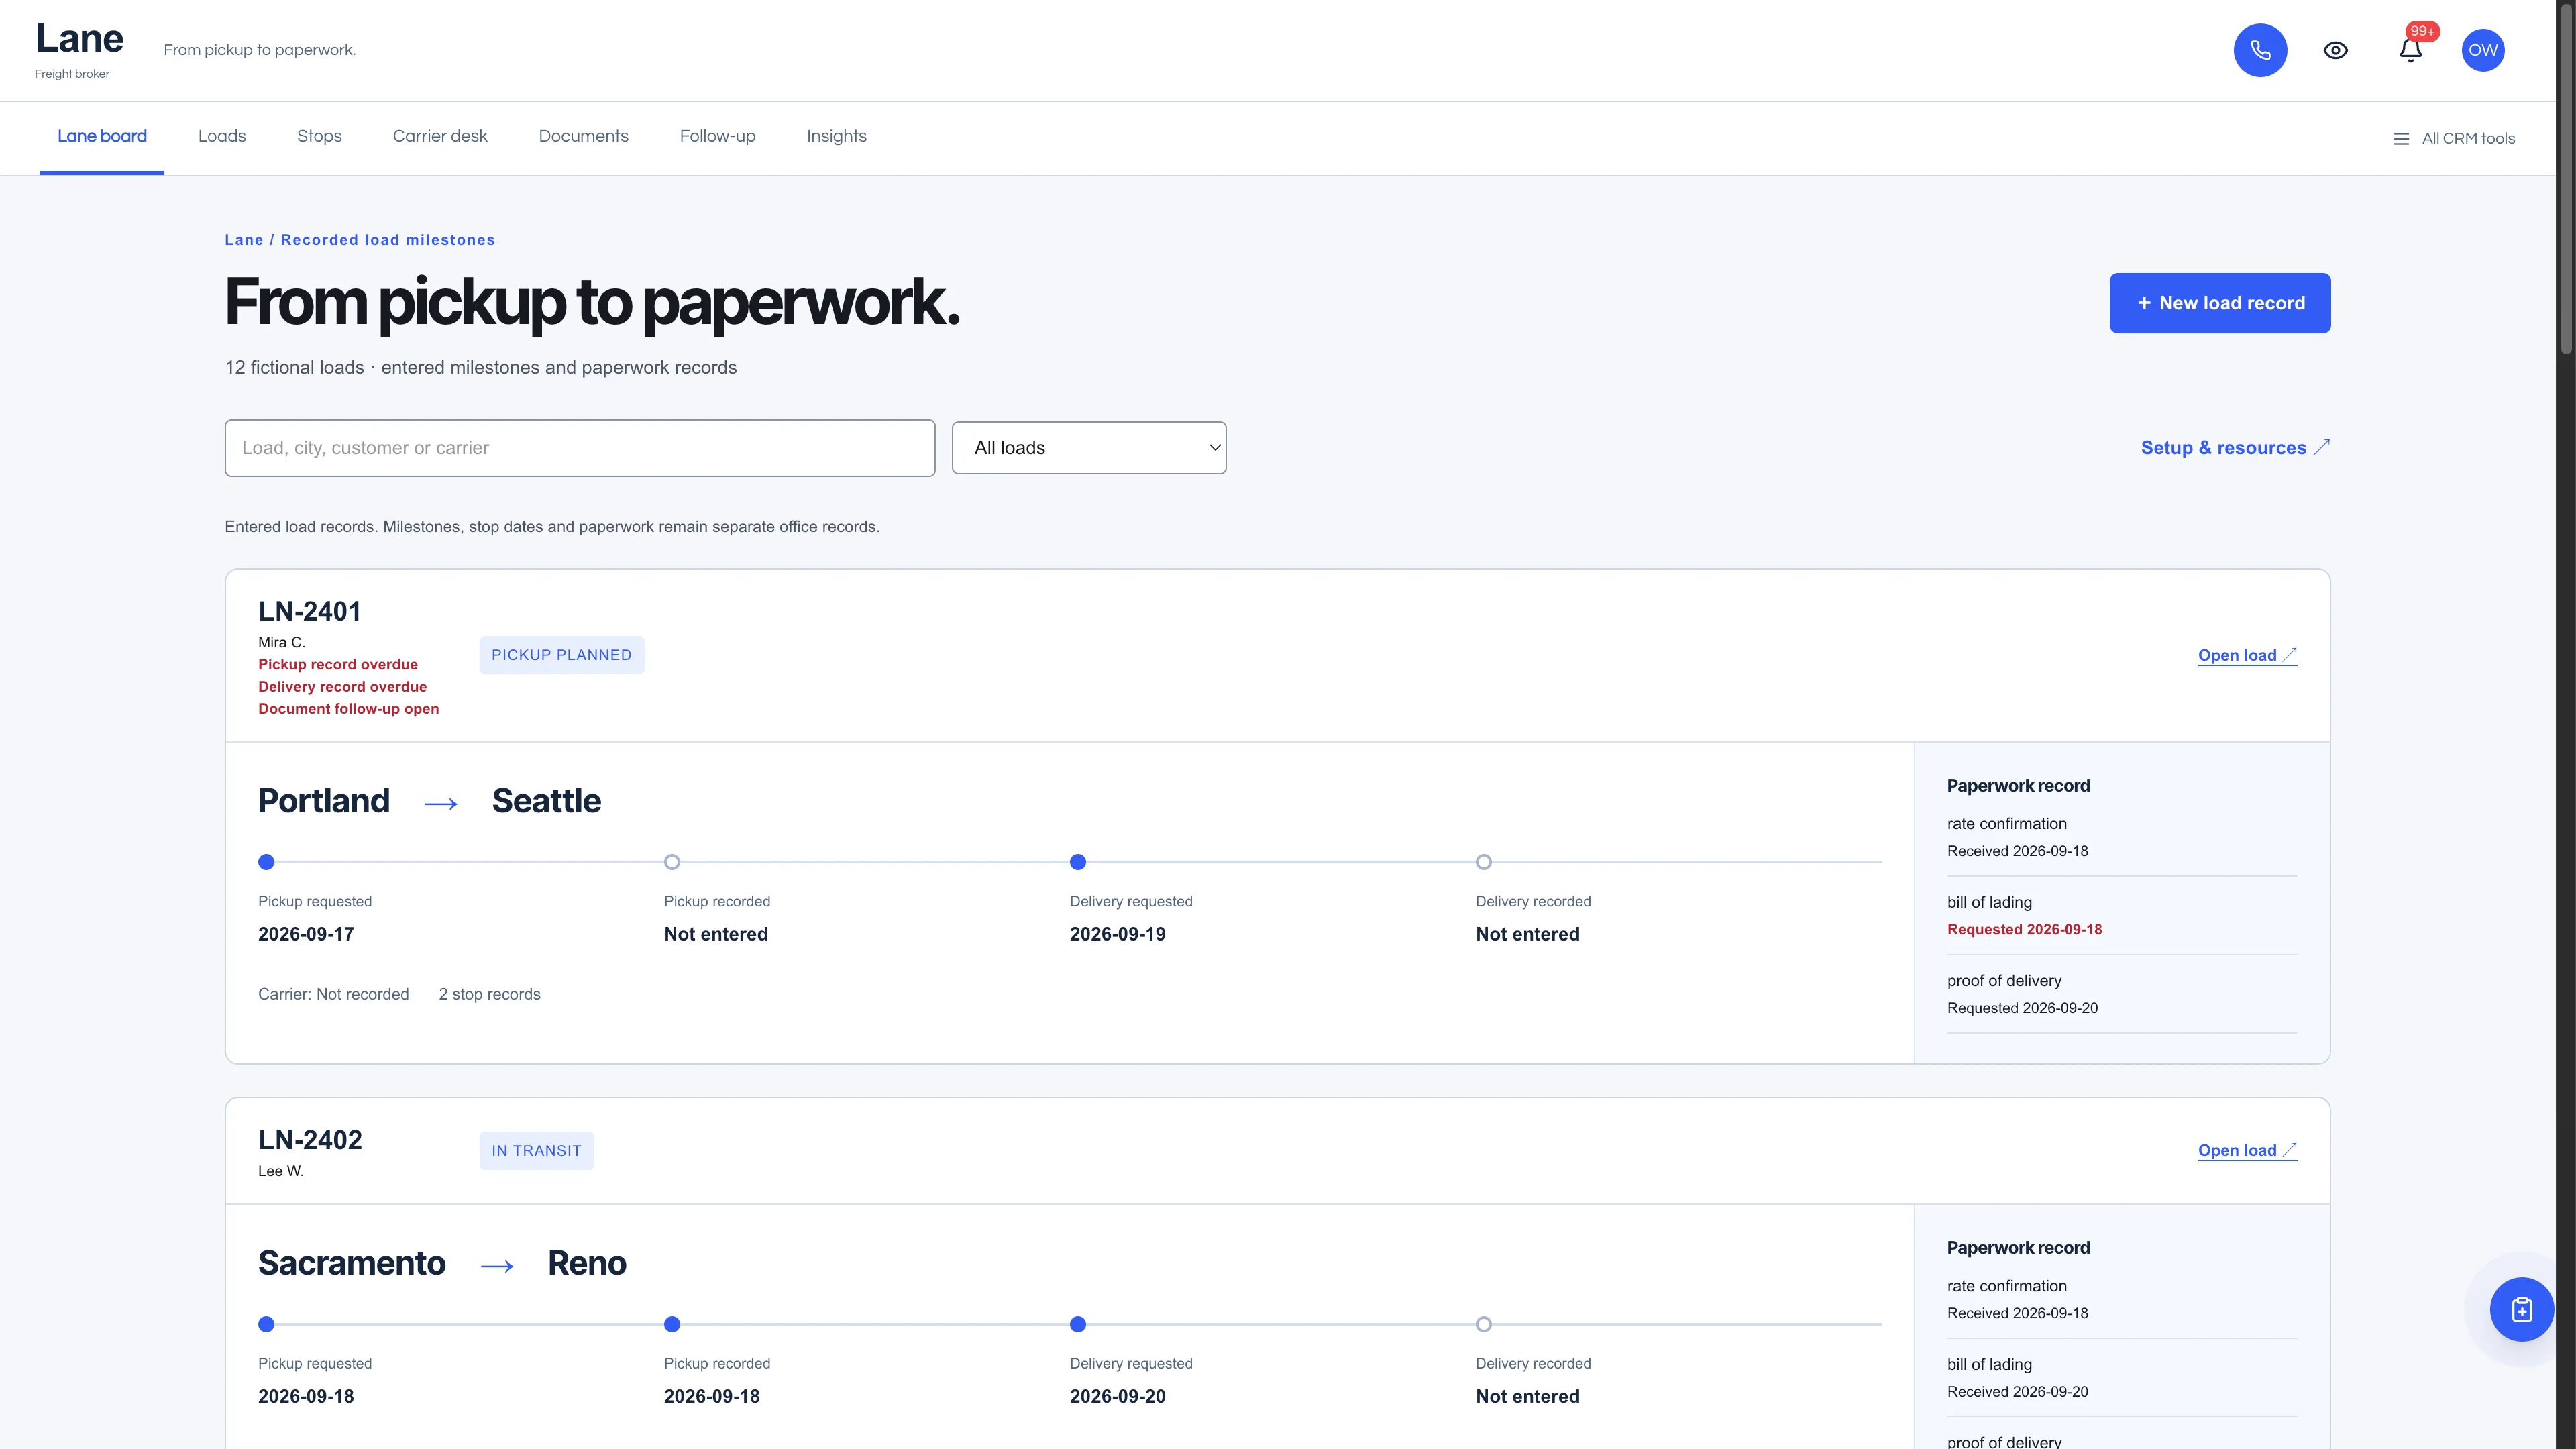The image size is (2576, 1449).
Task: Open load LN-2402 link
Action: (2247, 1150)
